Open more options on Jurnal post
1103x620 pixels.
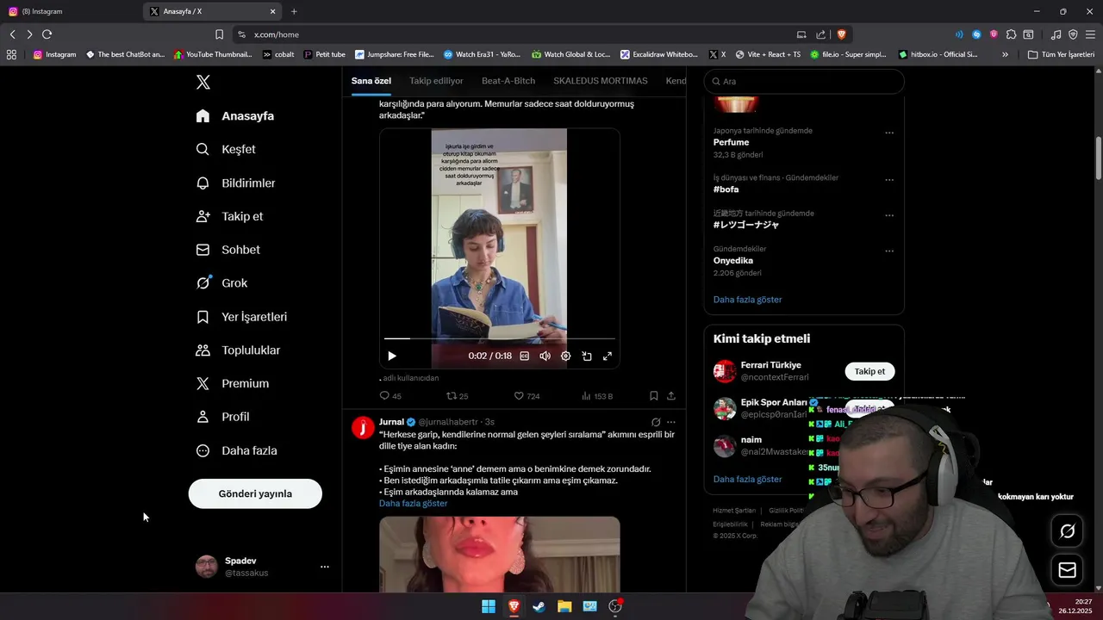(671, 422)
